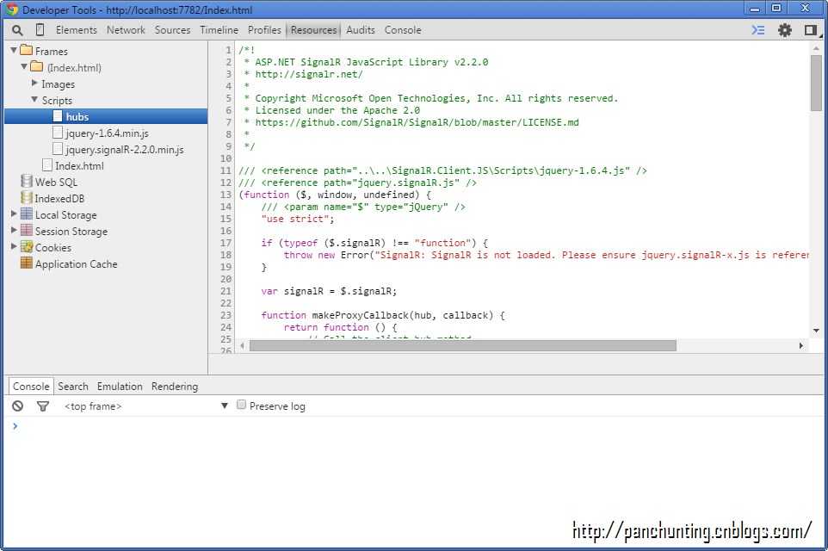828x551 pixels.
Task: Click the function makeProxyCallback line
Action: click(x=383, y=315)
